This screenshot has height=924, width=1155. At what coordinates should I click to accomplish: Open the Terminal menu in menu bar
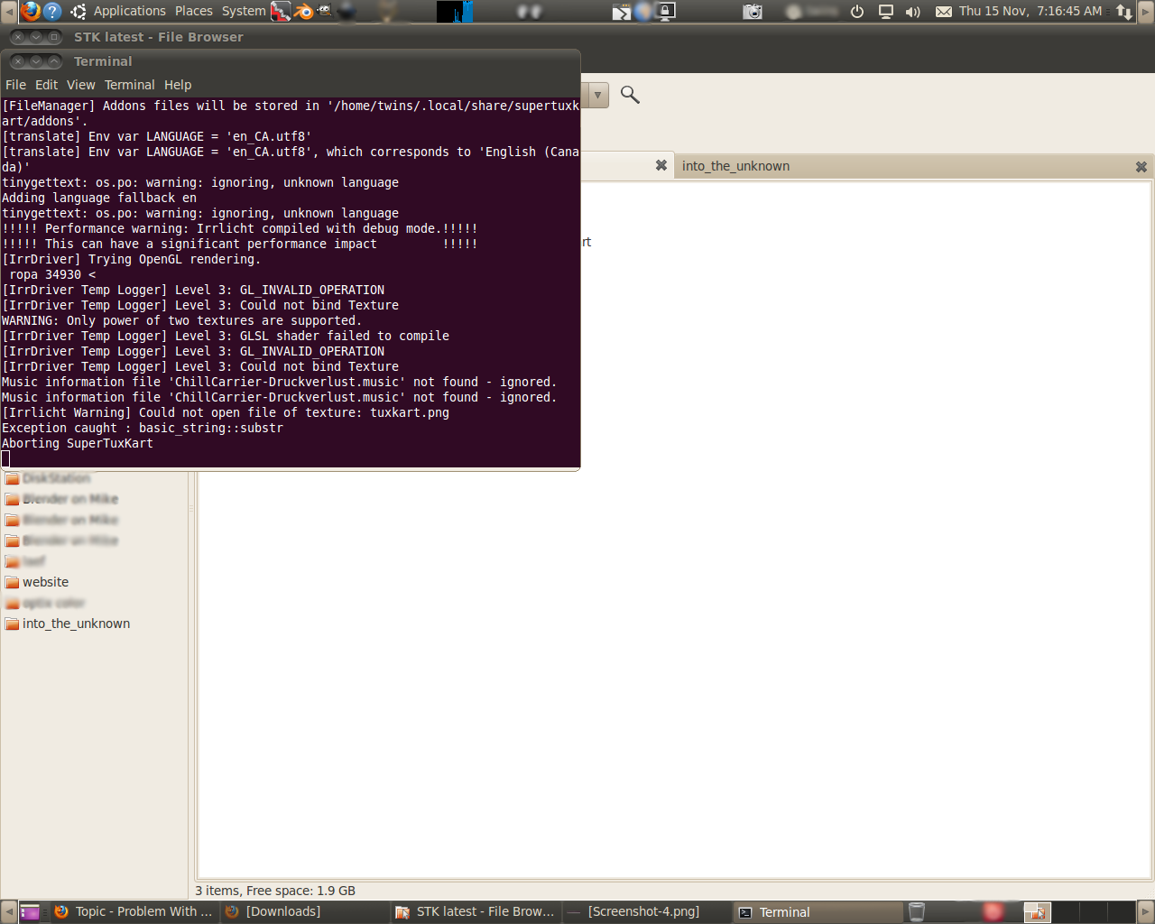(129, 85)
